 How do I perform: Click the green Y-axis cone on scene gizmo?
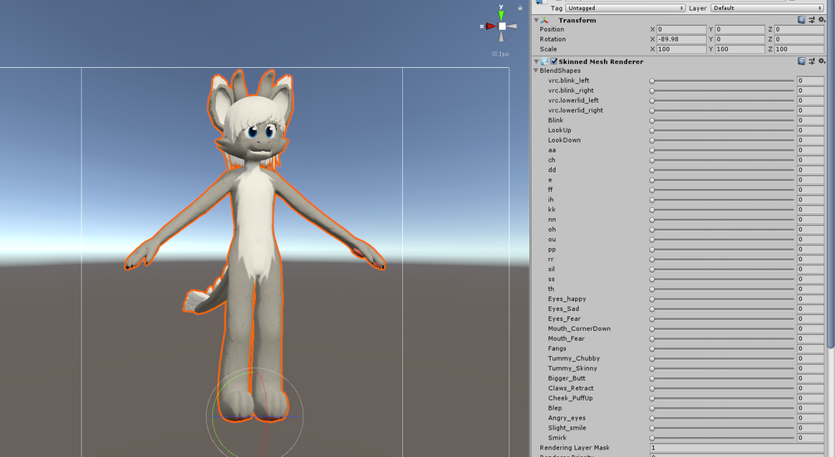501,14
